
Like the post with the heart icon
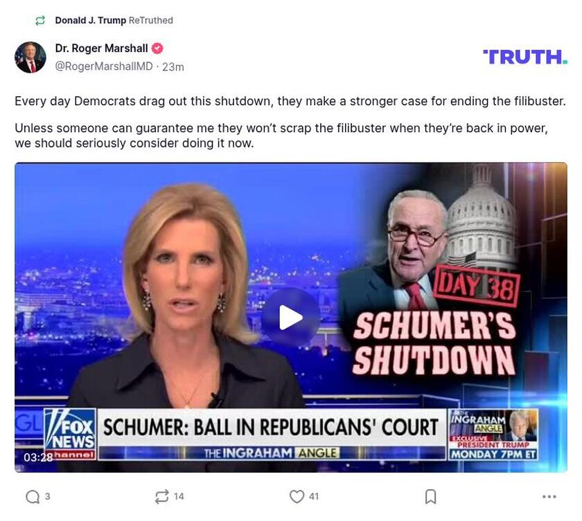pos(297,497)
